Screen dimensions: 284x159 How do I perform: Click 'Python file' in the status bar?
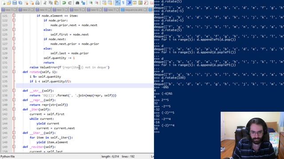[8, 156]
